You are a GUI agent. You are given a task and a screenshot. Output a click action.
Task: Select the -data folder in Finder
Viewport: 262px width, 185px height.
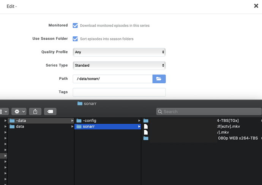coord(21,121)
